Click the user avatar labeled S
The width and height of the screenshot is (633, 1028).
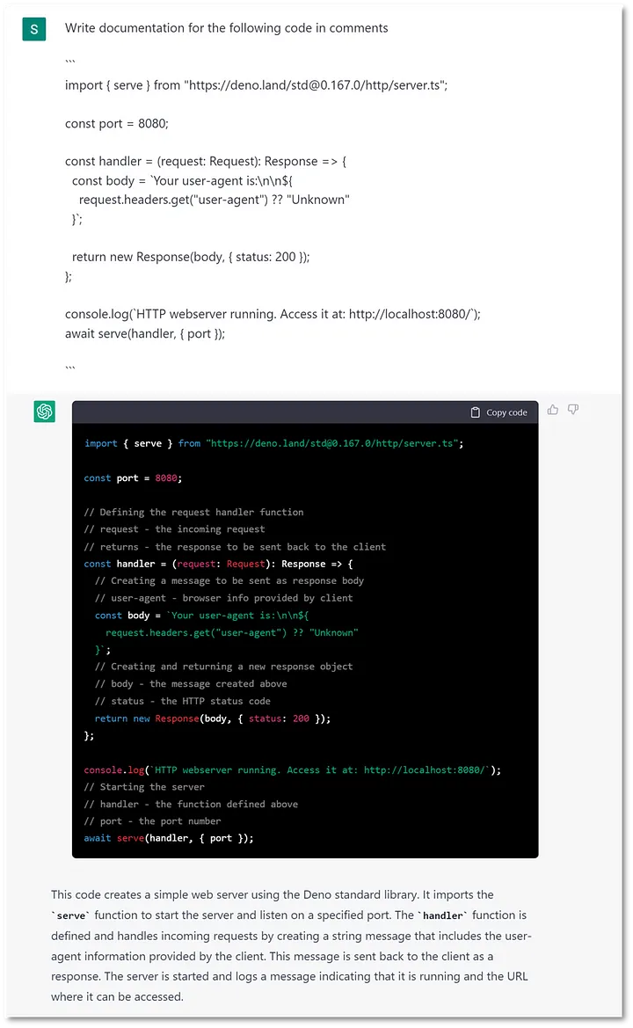tap(34, 28)
